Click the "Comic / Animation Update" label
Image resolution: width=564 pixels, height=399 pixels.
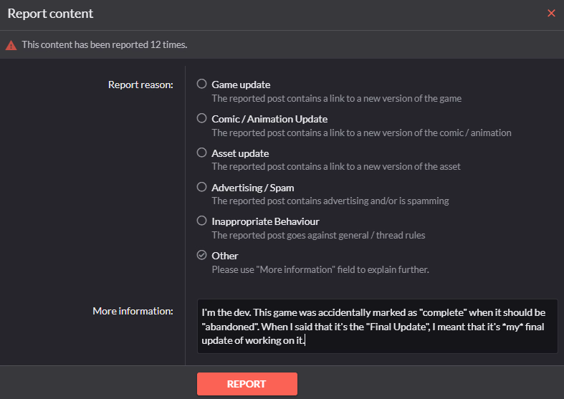[269, 119]
